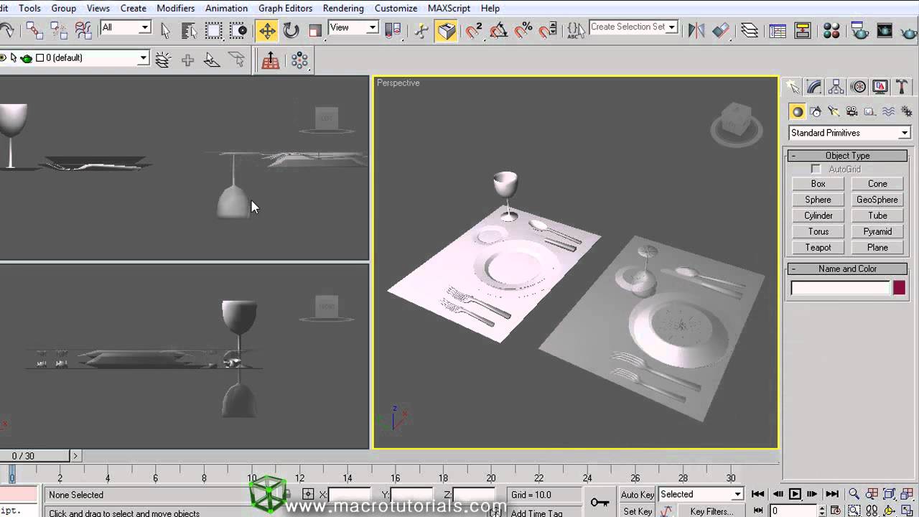
Task: Open Select by Name list
Action: [x=189, y=30]
